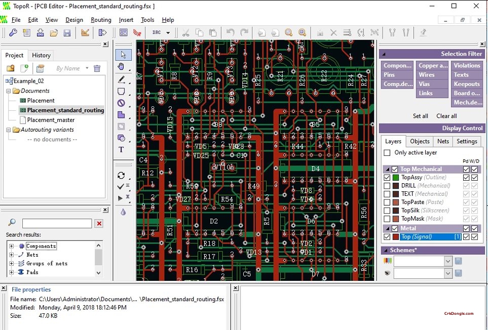The height and width of the screenshot is (330, 488).
Task: Delete with the trash icon in Project panel
Action: click(x=97, y=68)
